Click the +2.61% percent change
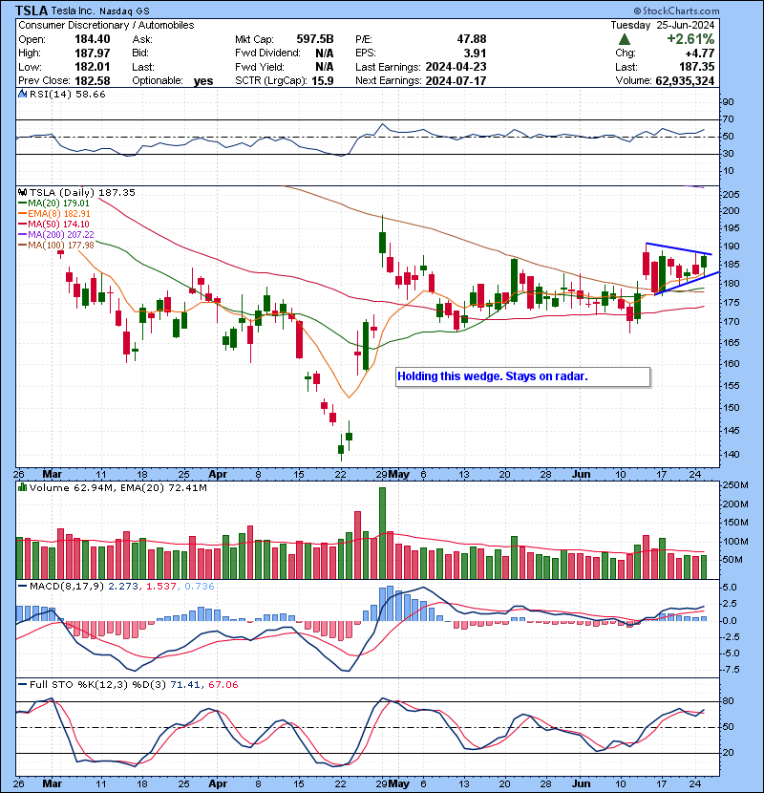 point(690,39)
